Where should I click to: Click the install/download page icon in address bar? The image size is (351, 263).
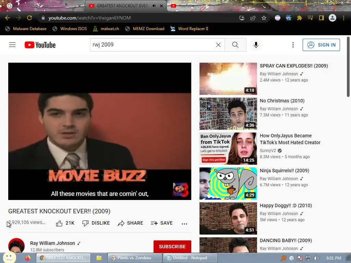tap(242, 18)
